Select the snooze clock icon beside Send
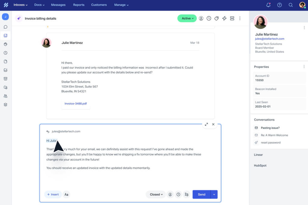Screen dimensions: 308x205 click(178, 194)
